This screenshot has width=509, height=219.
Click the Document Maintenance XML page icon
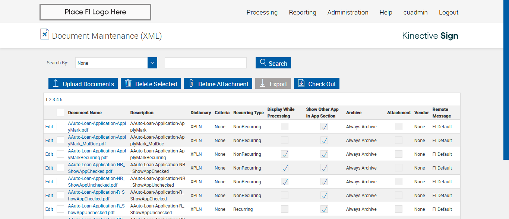[x=45, y=34]
